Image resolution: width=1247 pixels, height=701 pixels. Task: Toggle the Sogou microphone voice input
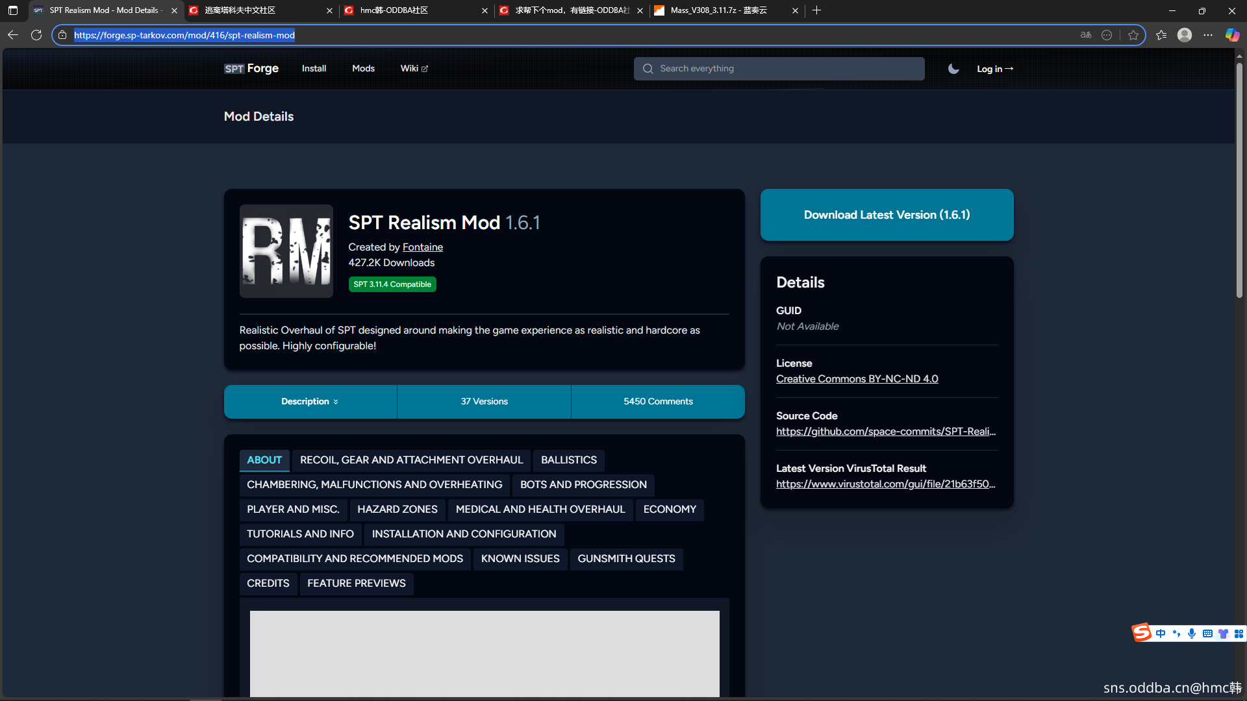tap(1192, 633)
